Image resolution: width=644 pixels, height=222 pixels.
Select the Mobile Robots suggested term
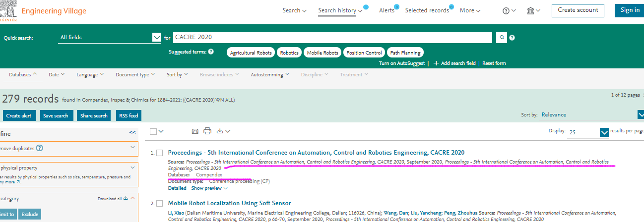(x=322, y=53)
